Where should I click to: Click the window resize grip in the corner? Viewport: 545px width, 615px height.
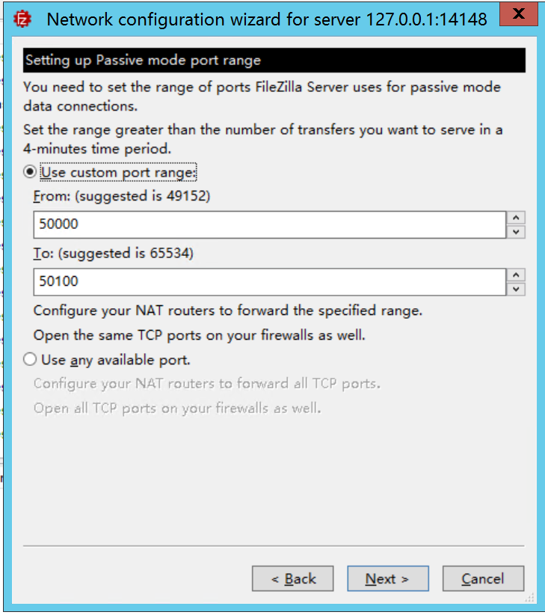point(530,598)
